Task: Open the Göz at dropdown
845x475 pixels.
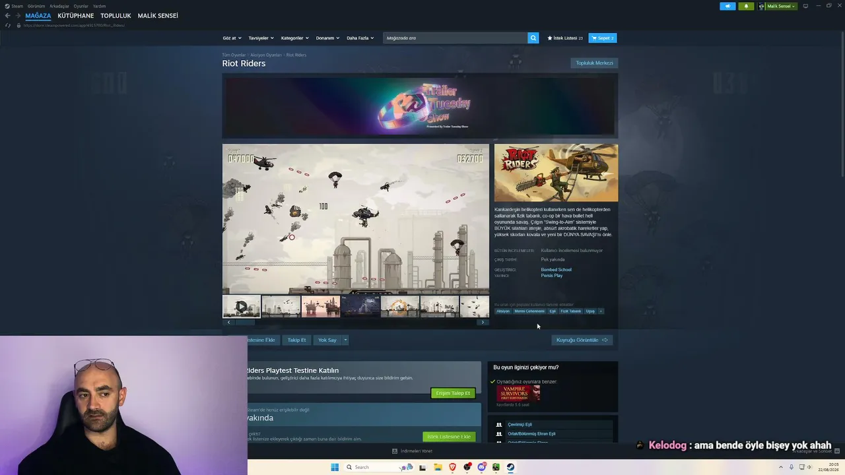Action: [x=232, y=38]
